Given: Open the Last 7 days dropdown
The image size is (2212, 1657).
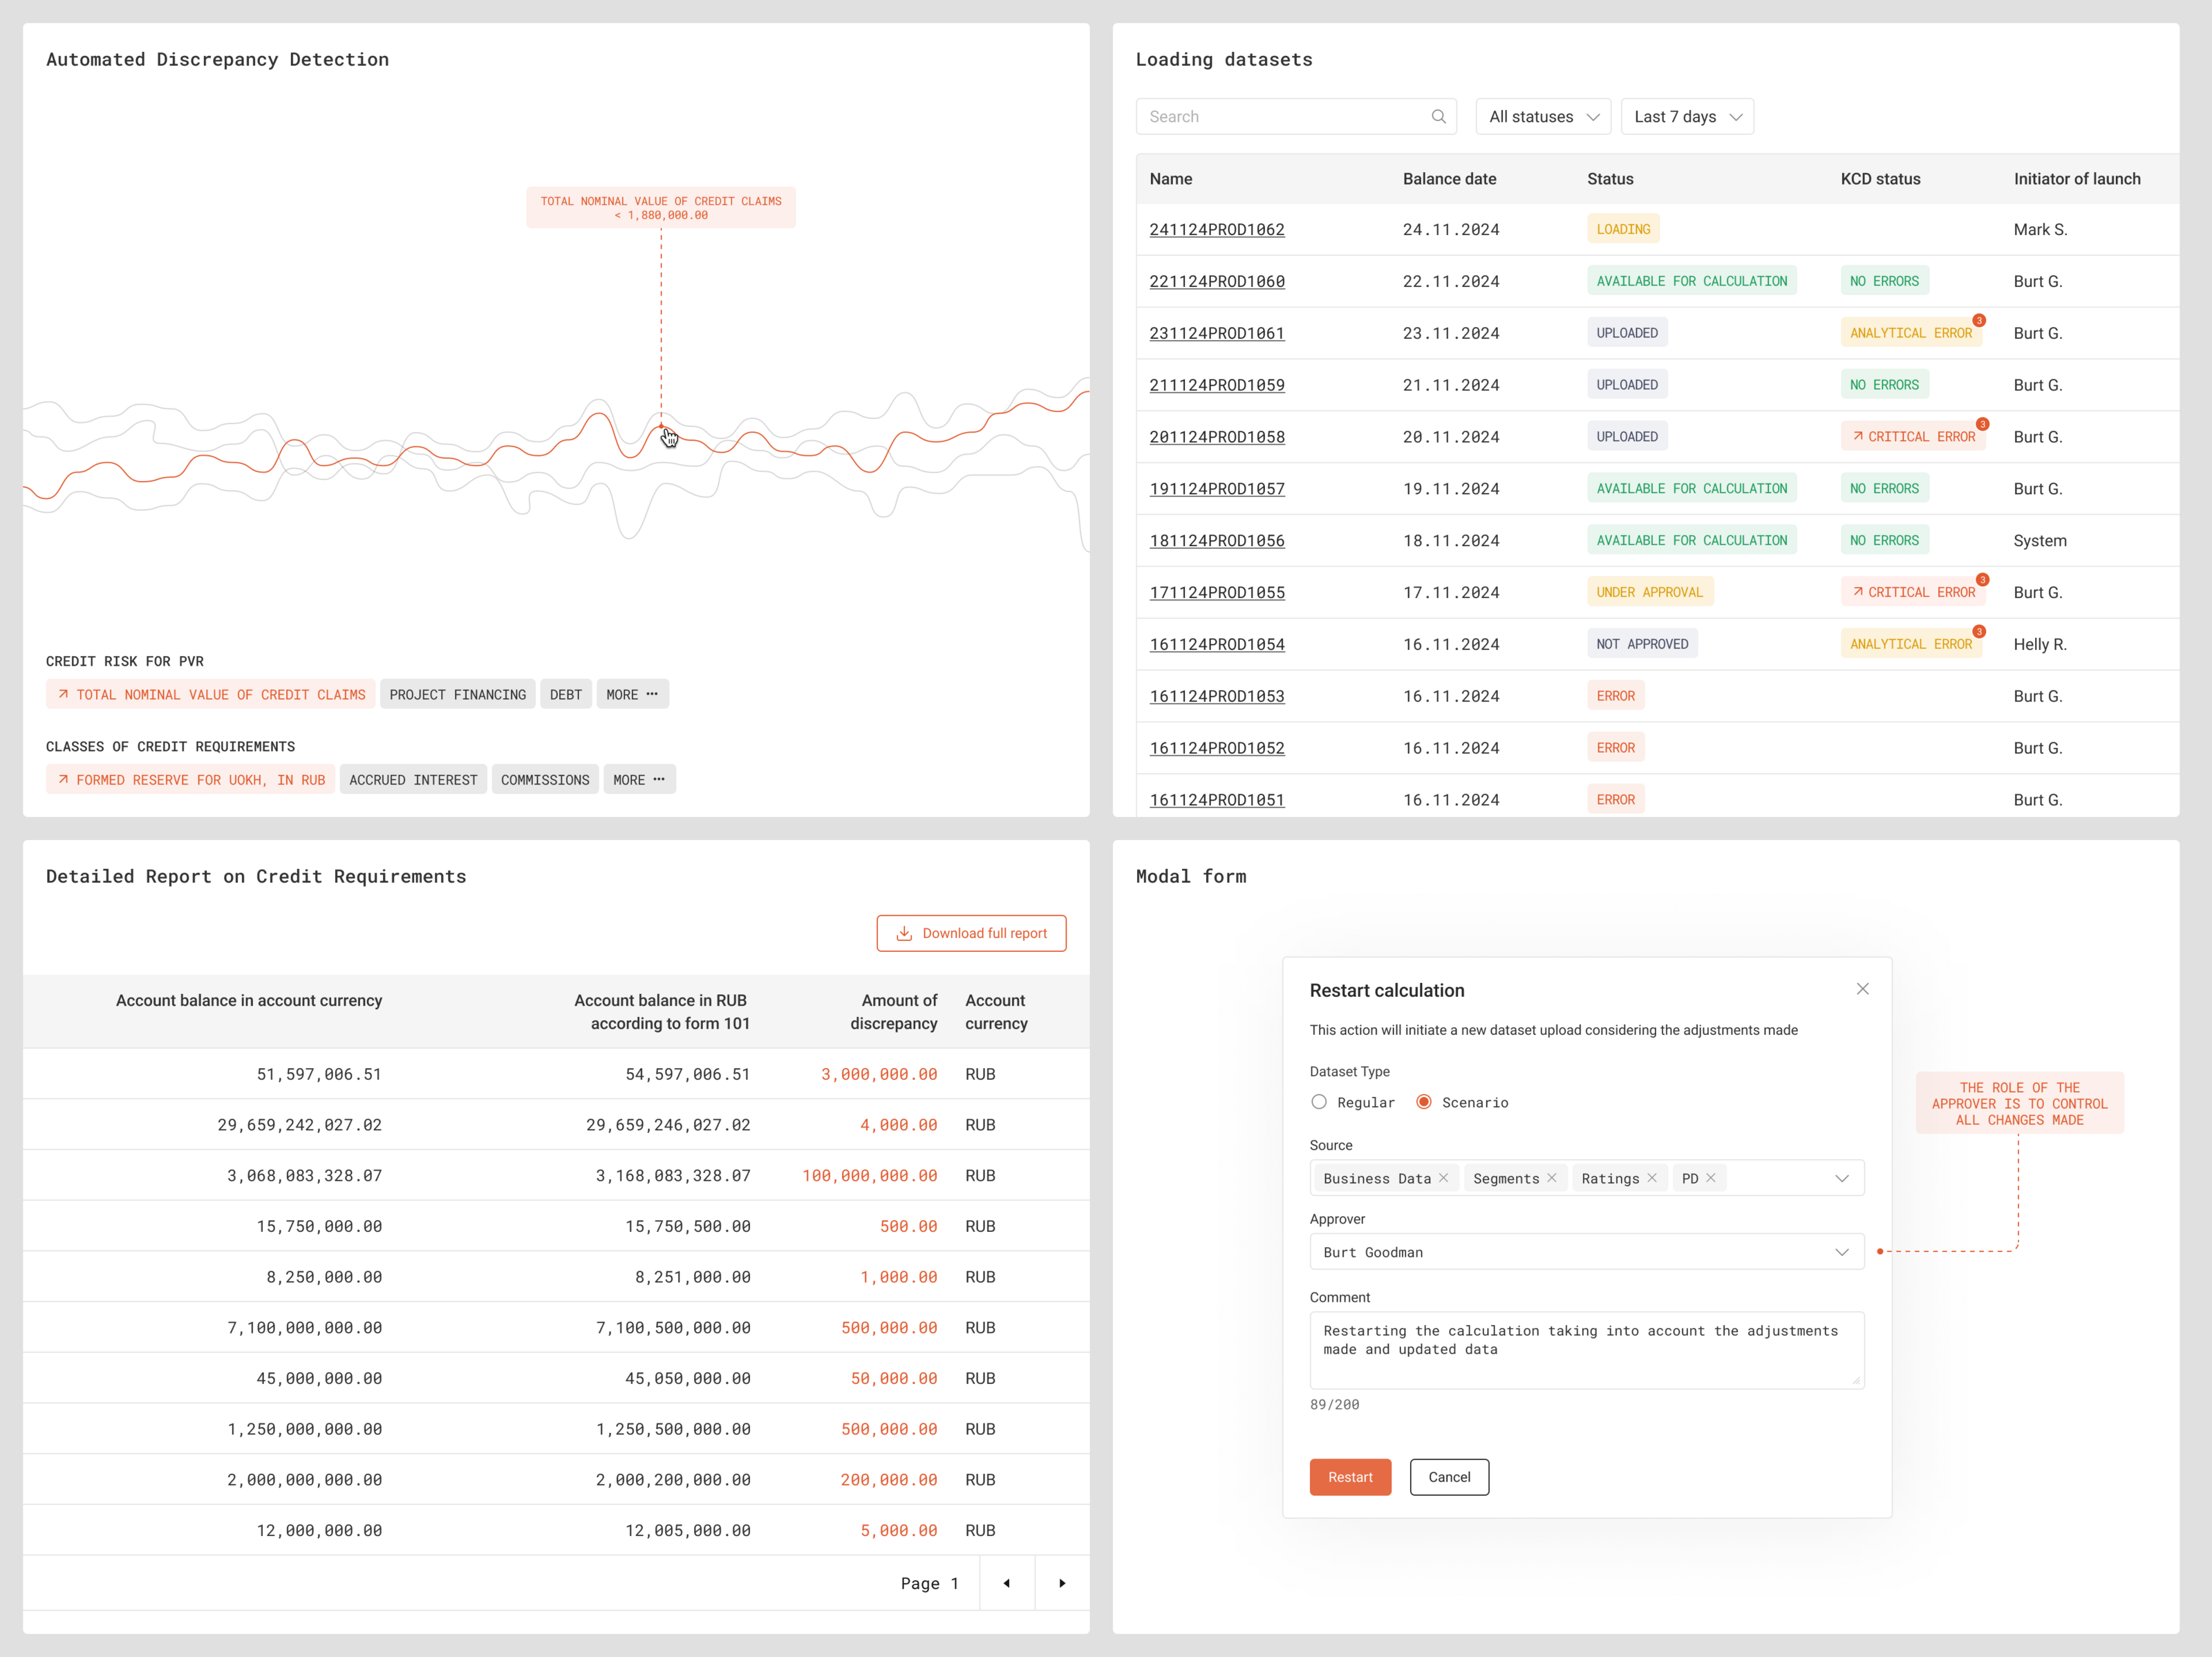Looking at the screenshot, I should [x=1687, y=117].
